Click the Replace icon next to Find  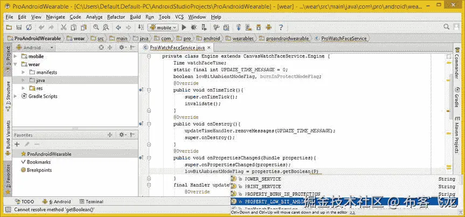coord(106,27)
